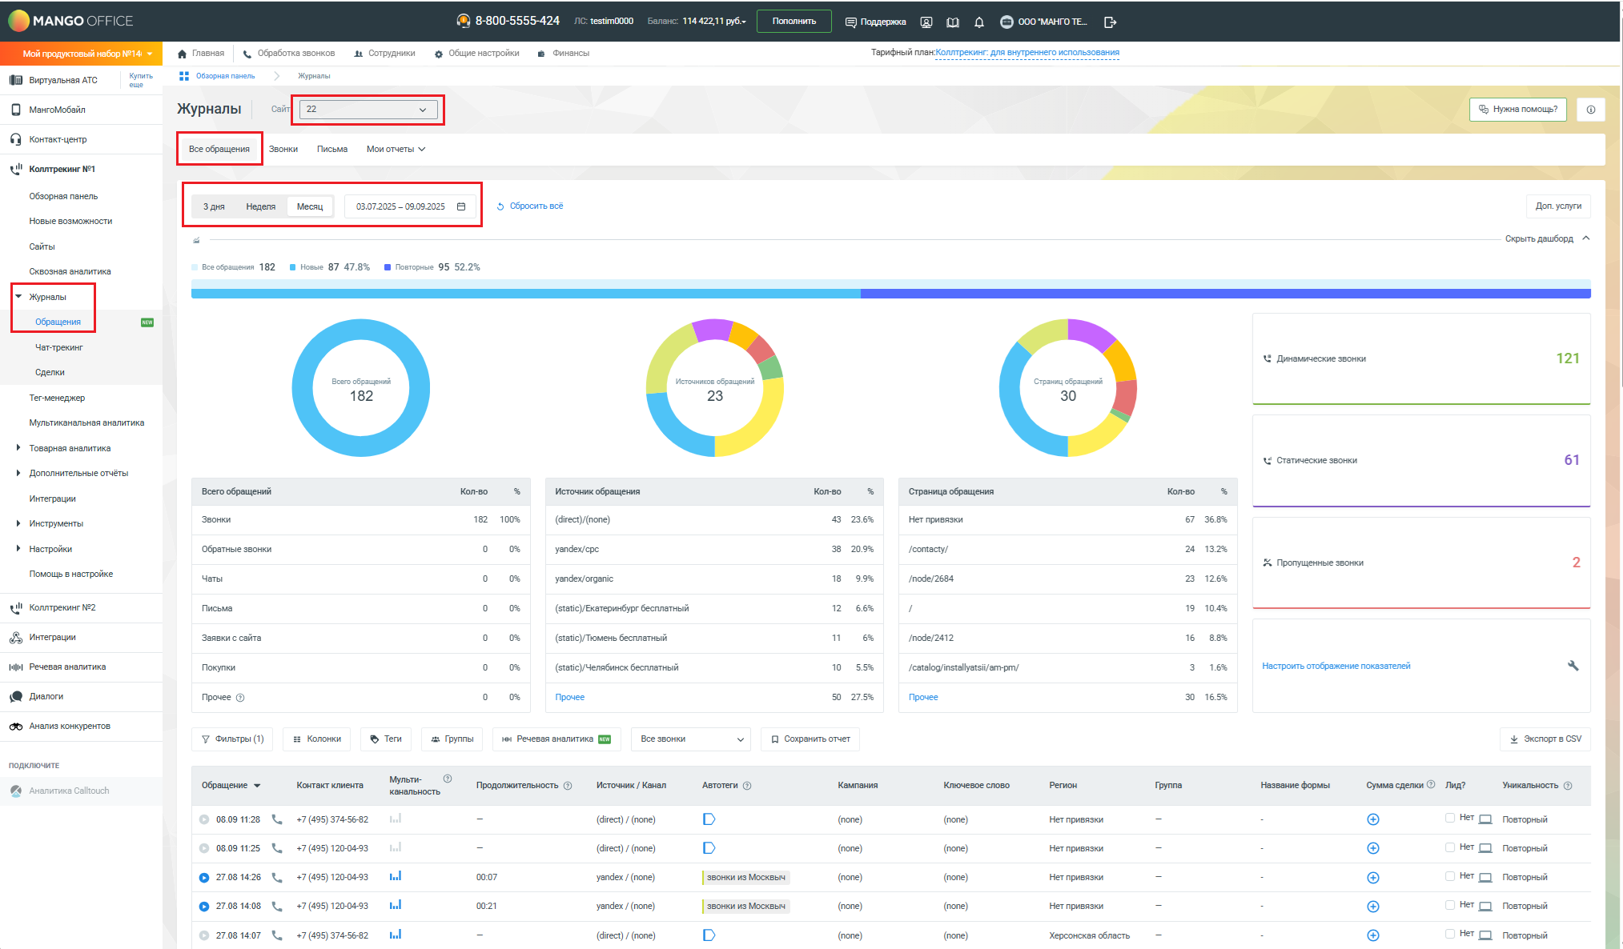The height and width of the screenshot is (949, 1623).
Task: Open Контакт-центр in sidebar
Action: [x=58, y=139]
